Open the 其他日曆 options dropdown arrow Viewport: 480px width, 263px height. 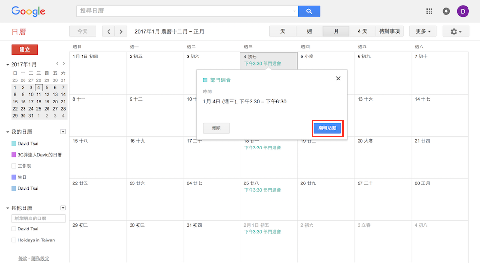[63, 208]
